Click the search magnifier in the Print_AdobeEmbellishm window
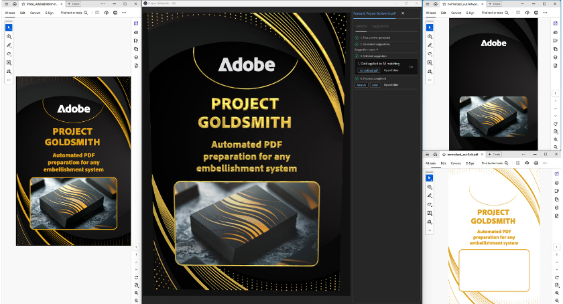Image resolution: width=563 pixels, height=304 pixels. (x=86, y=13)
